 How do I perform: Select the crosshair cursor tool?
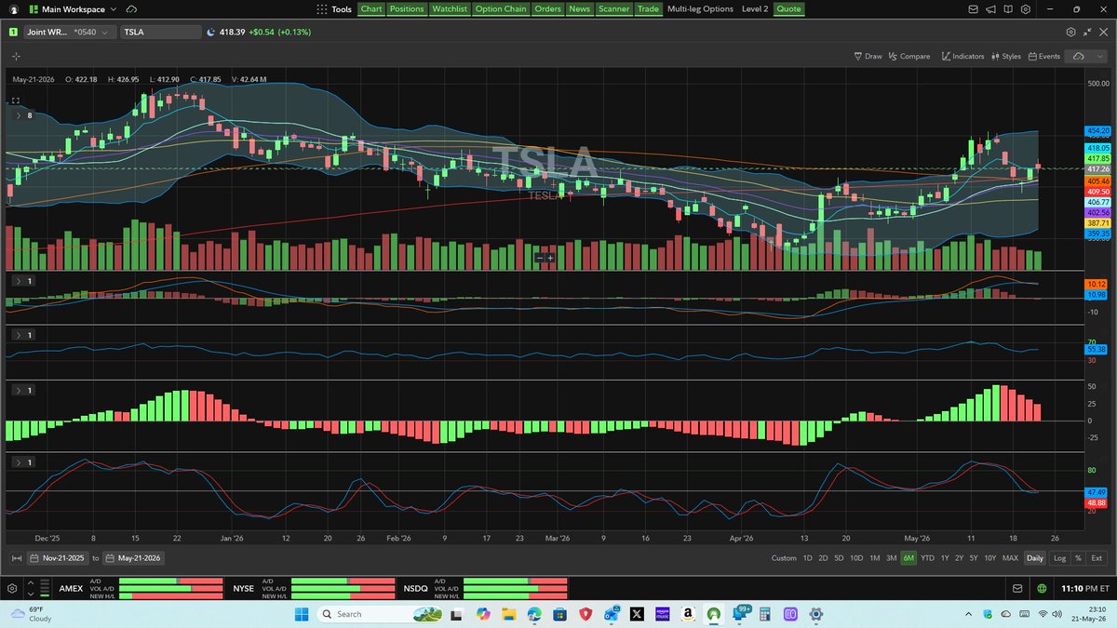(16, 56)
